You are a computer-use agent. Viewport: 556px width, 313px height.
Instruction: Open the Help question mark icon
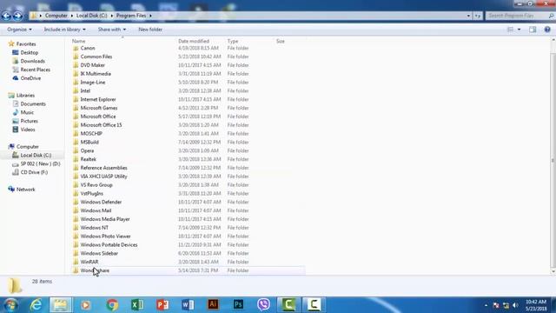coord(547,30)
